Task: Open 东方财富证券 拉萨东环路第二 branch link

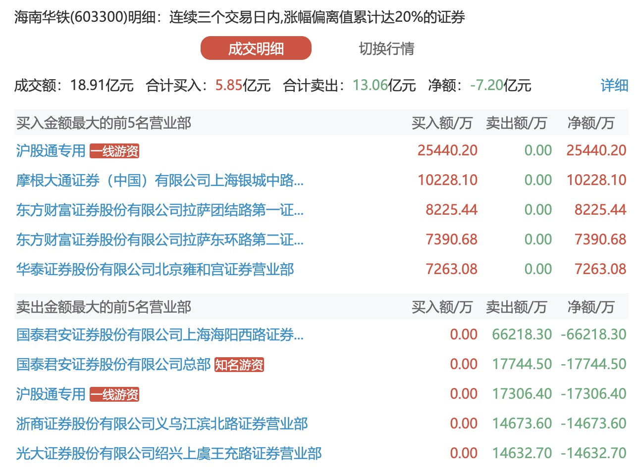Action: click(x=160, y=239)
